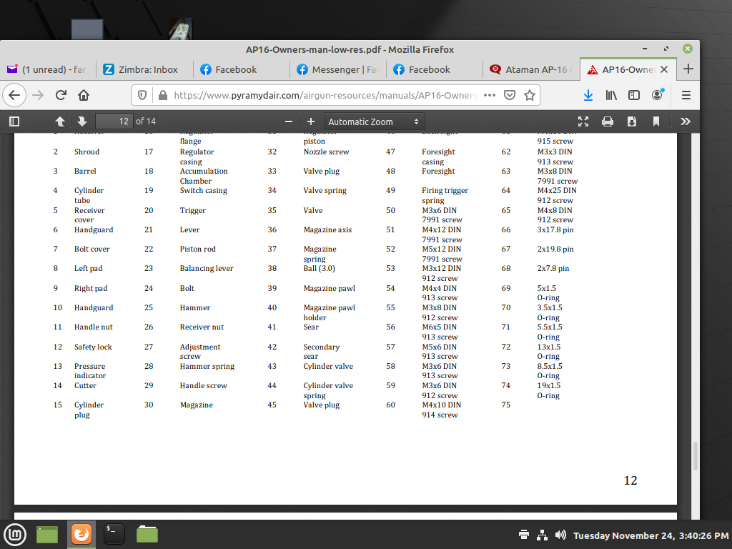Click 'Hammer spring' part entry

(x=207, y=367)
